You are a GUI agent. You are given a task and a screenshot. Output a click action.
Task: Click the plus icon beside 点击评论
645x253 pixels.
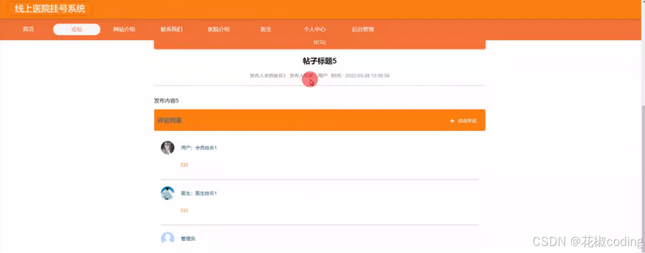(452, 121)
